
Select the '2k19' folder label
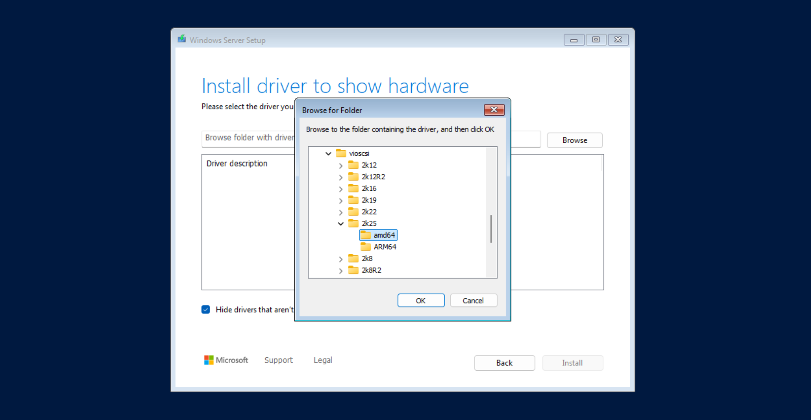point(369,200)
